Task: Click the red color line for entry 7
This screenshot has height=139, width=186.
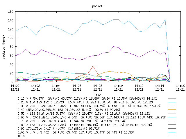Action: click(x=172, y=121)
